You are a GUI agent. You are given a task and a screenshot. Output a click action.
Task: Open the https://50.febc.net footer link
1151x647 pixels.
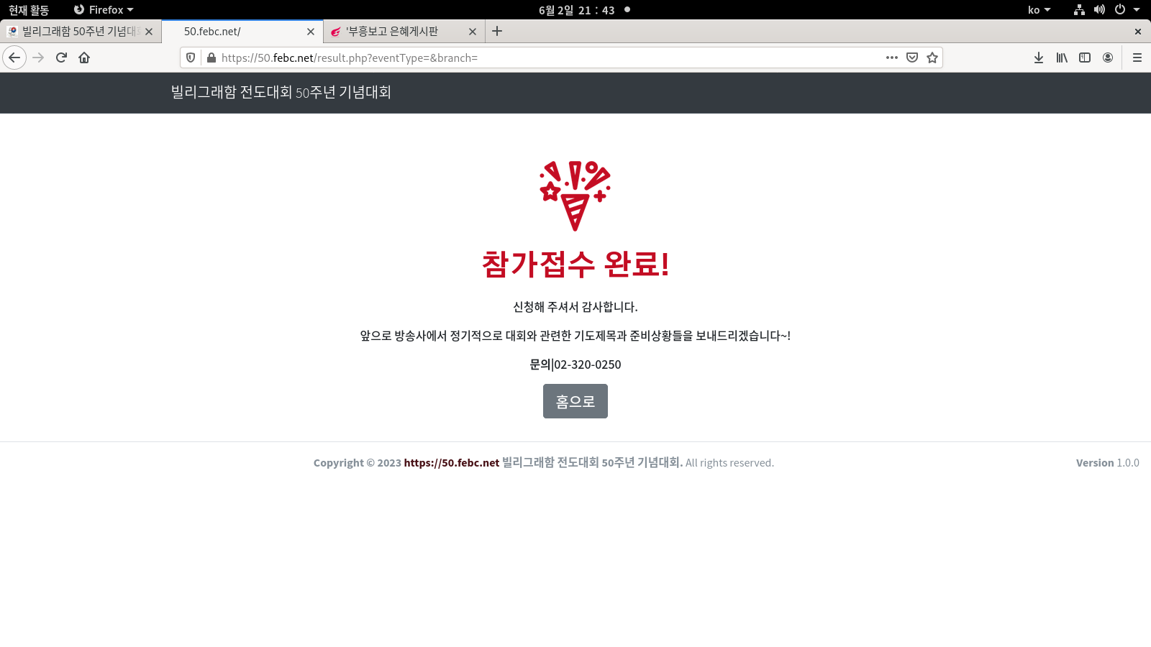coord(451,463)
